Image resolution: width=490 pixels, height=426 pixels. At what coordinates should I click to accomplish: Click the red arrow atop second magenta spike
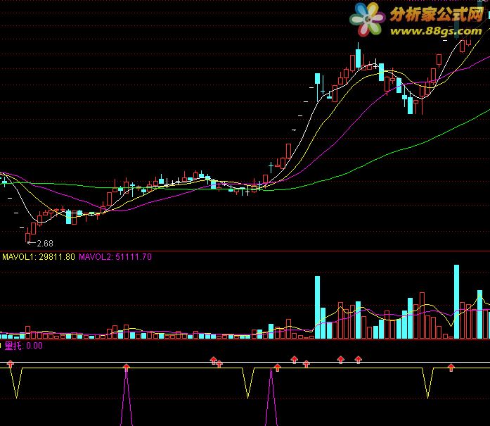[277, 368]
